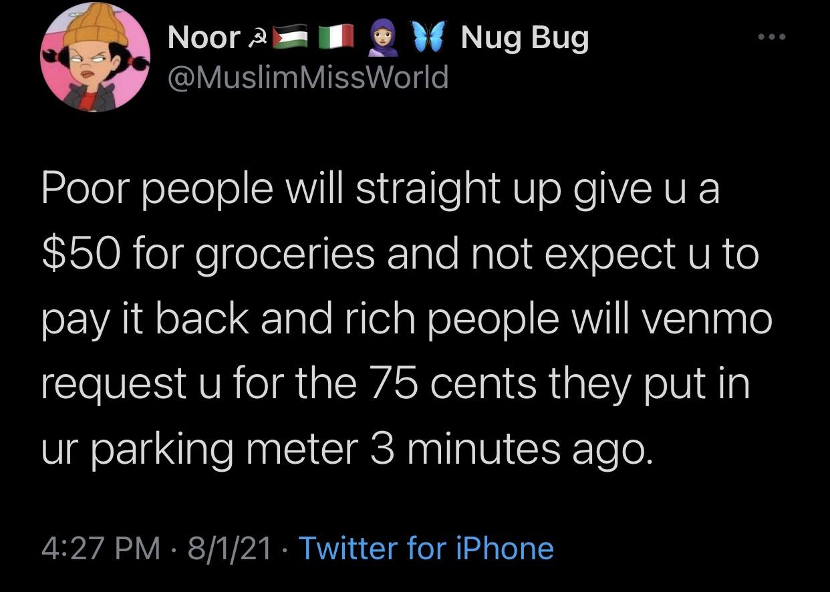Click the 8/1/21 tweet date
The width and height of the screenshot is (830, 592).
point(229,548)
